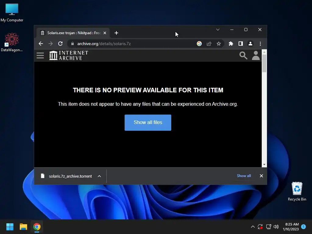This screenshot has width=312, height=234.
Task: Show hidden tray icons chevron
Action: click(x=253, y=227)
